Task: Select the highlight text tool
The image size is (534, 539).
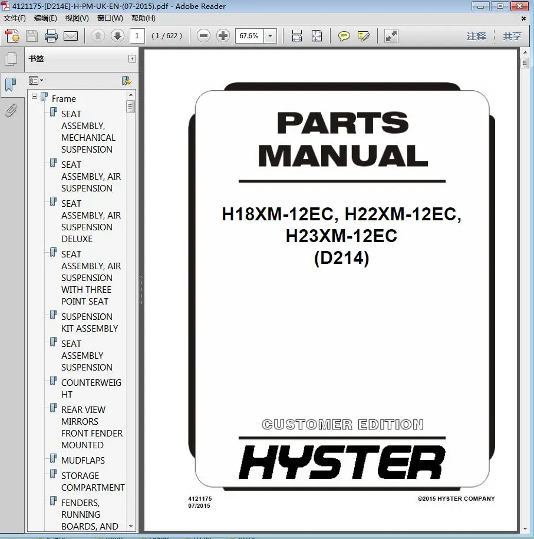Action: pyautogui.click(x=364, y=36)
